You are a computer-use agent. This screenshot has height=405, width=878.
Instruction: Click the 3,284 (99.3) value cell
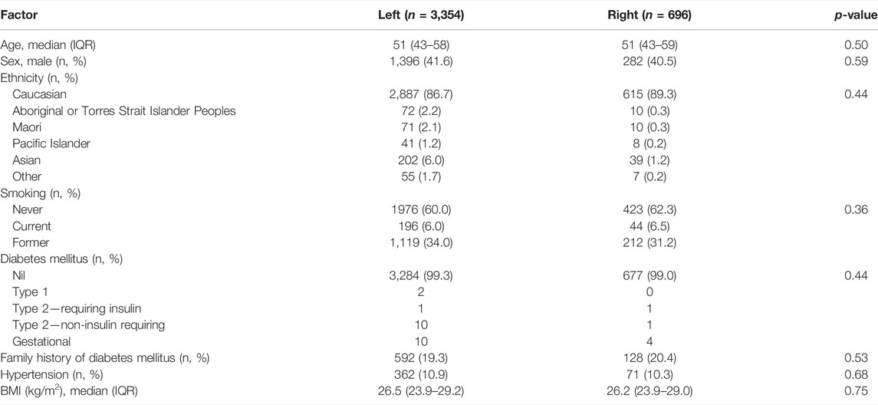tap(421, 275)
